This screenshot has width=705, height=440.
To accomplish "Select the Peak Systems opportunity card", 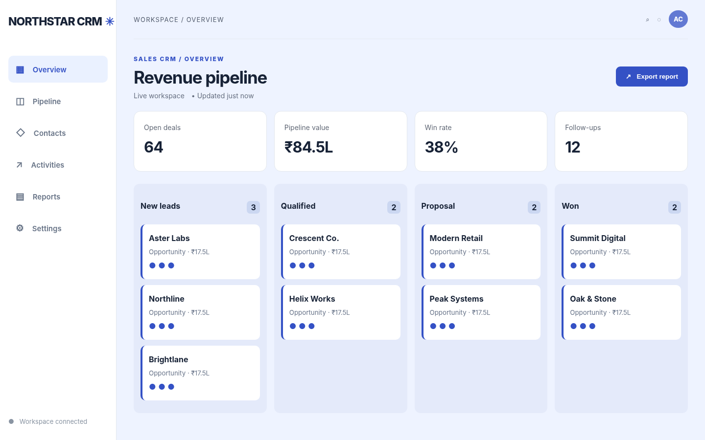I will [x=481, y=312].
